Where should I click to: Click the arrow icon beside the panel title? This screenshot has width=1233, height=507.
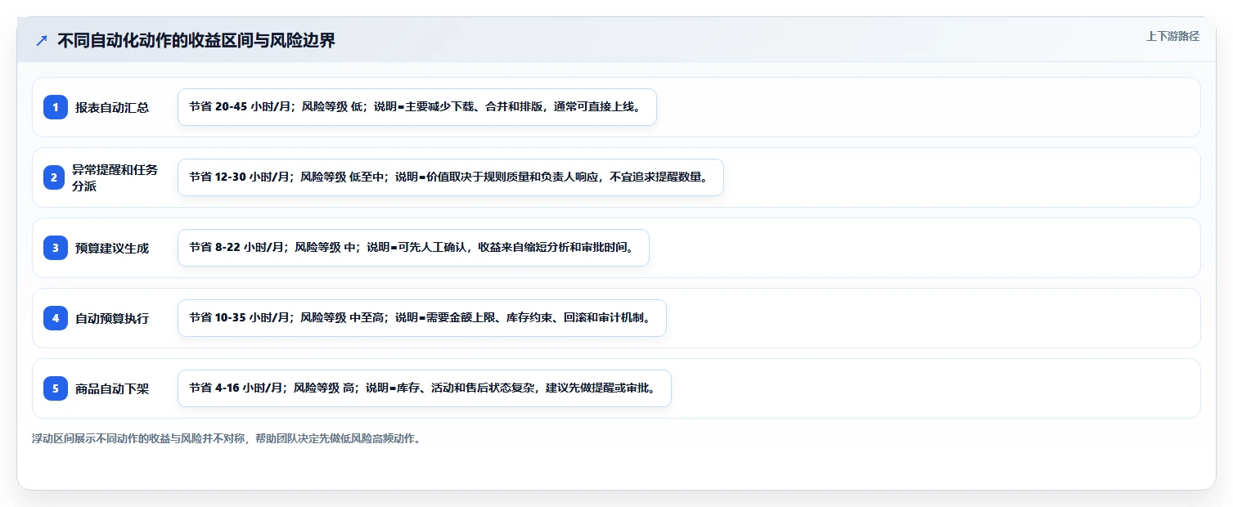42,40
